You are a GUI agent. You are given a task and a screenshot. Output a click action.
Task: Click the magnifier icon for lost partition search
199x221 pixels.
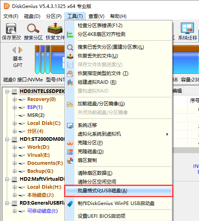pos(70,47)
